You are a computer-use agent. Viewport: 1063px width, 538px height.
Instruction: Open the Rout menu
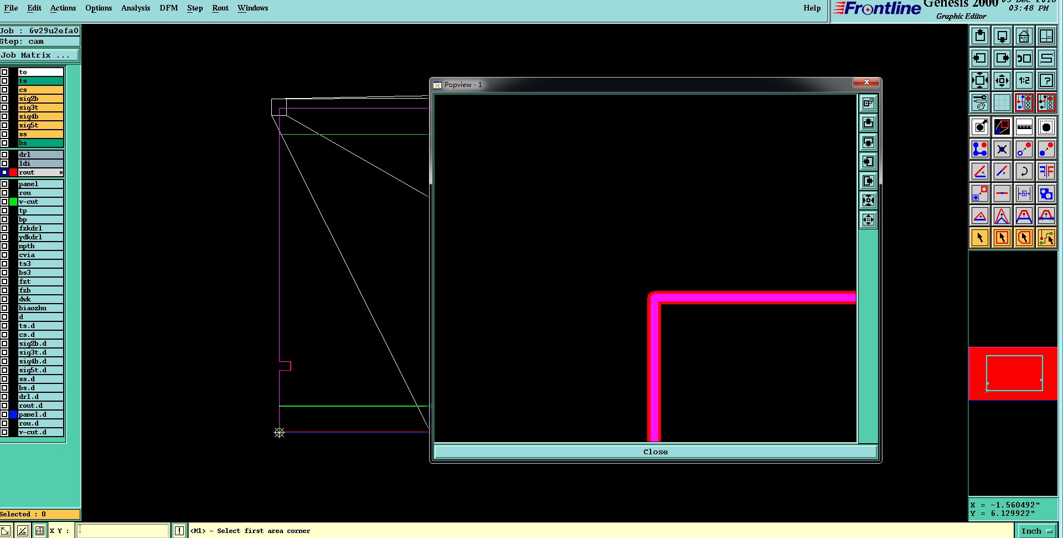220,8
